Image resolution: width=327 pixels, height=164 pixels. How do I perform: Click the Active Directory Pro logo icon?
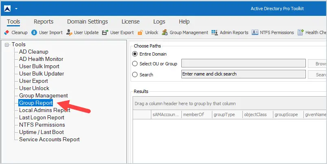[7, 9]
